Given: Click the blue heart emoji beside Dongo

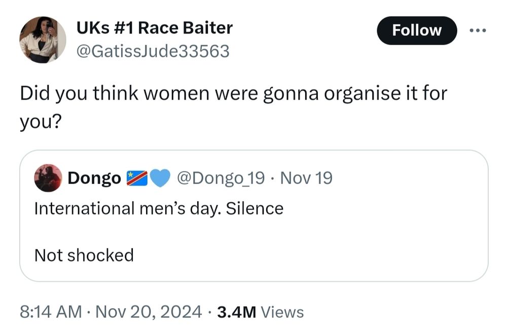Looking at the screenshot, I should click(x=160, y=178).
